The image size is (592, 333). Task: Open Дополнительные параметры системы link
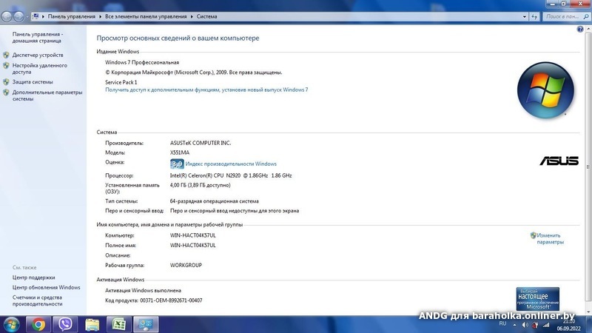tap(47, 95)
